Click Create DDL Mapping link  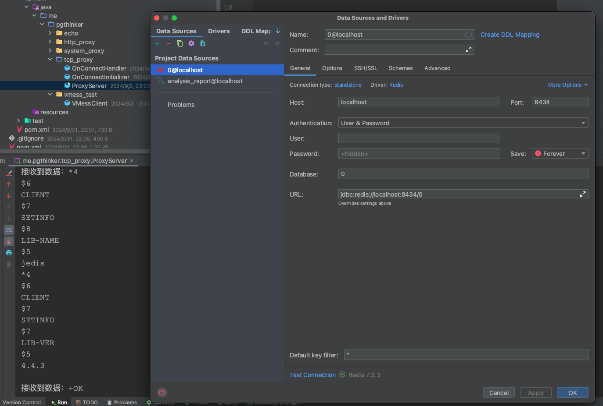[x=510, y=35]
